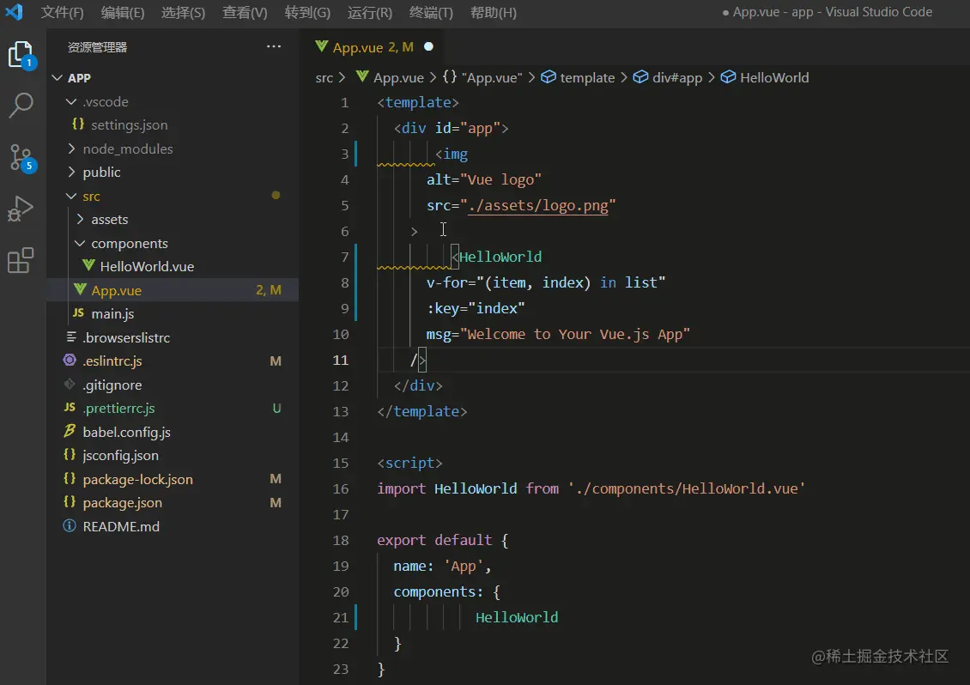
Task: Click the VS Code logo icon
Action: click(x=14, y=12)
